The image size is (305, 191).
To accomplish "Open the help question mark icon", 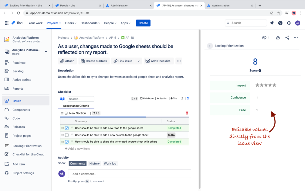I will 280,23.
